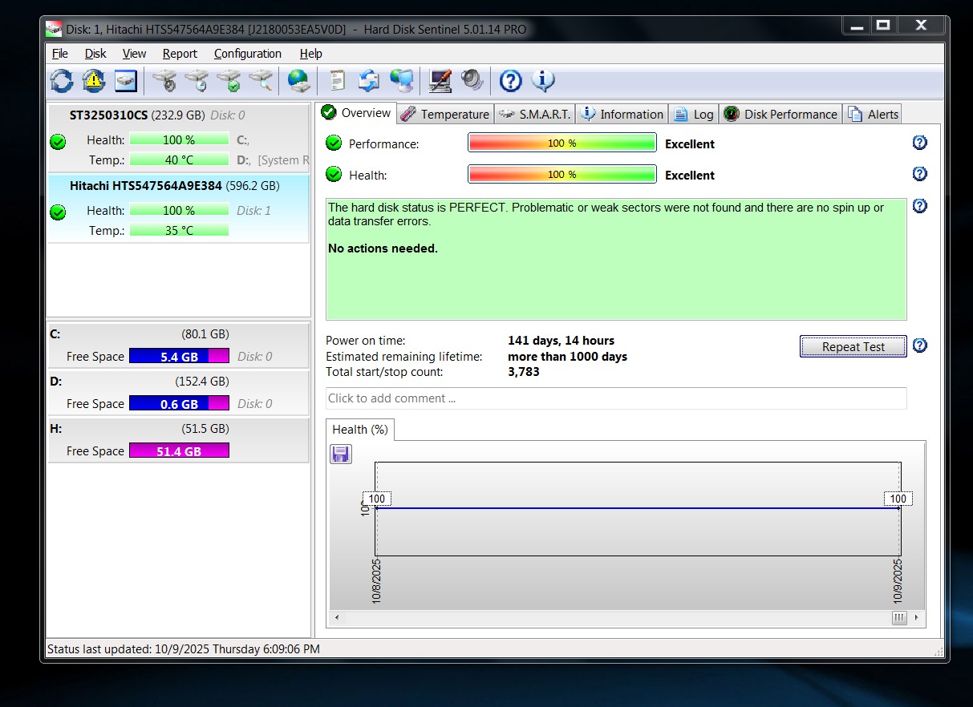Save the health graph using floppy icon
This screenshot has width=973, height=707.
(x=340, y=454)
